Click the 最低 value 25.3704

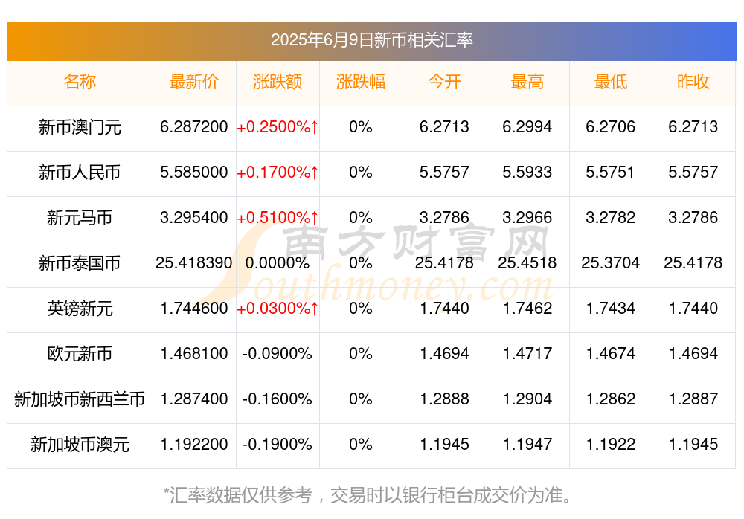pyautogui.click(x=610, y=262)
